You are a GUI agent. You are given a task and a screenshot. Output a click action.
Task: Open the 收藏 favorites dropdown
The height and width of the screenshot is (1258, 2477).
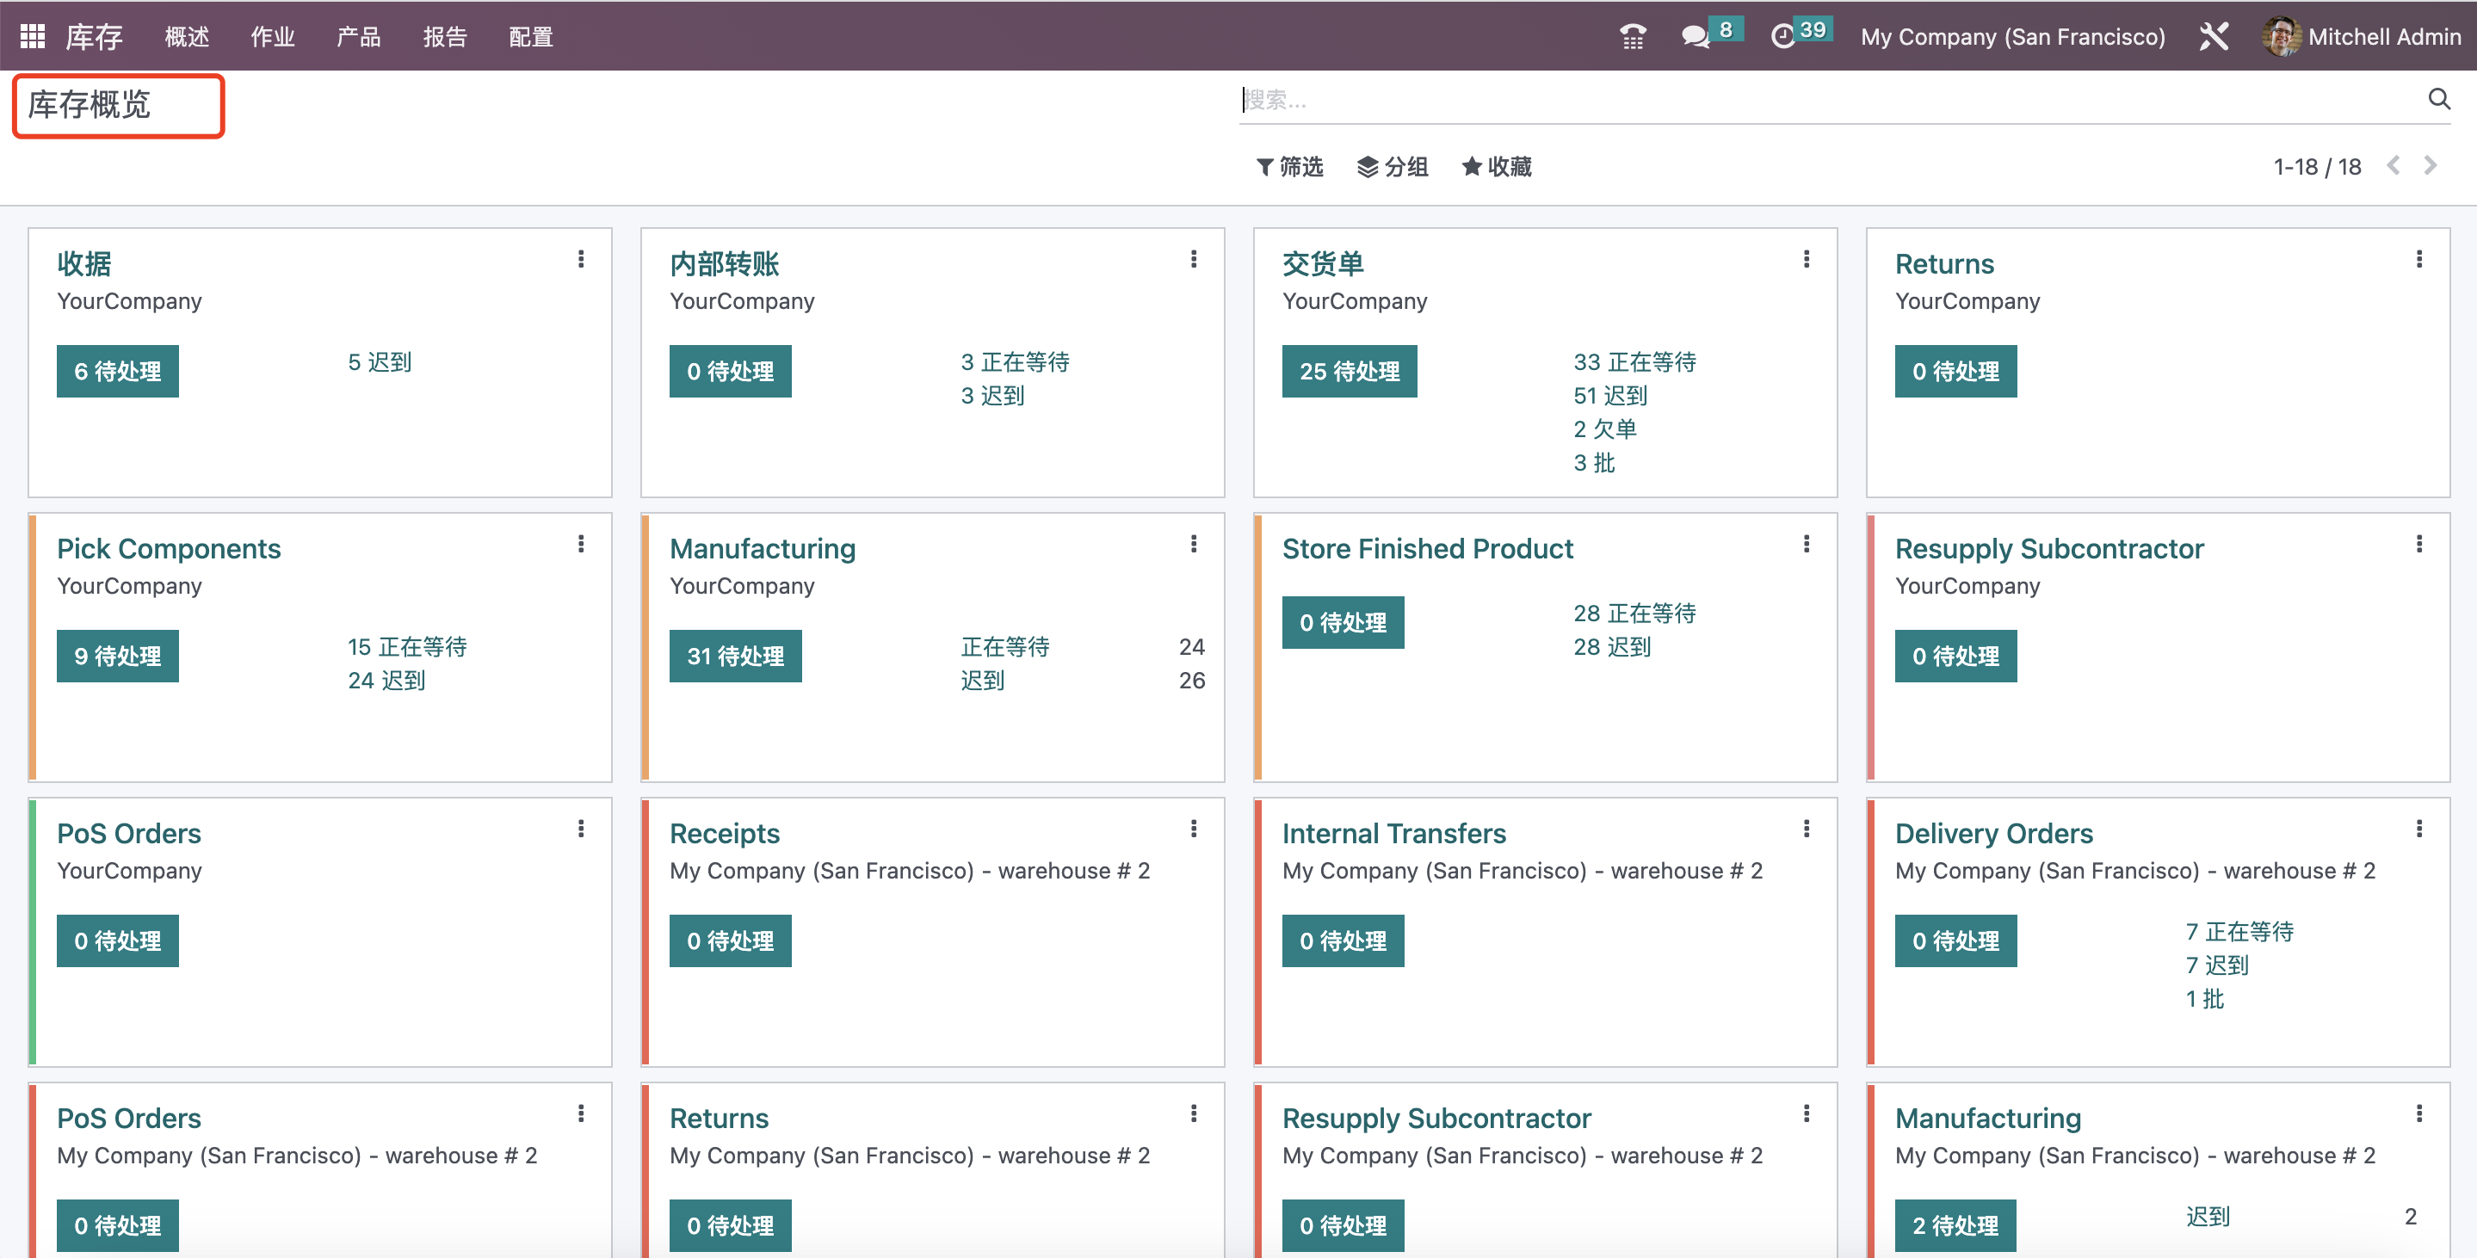click(x=1496, y=166)
